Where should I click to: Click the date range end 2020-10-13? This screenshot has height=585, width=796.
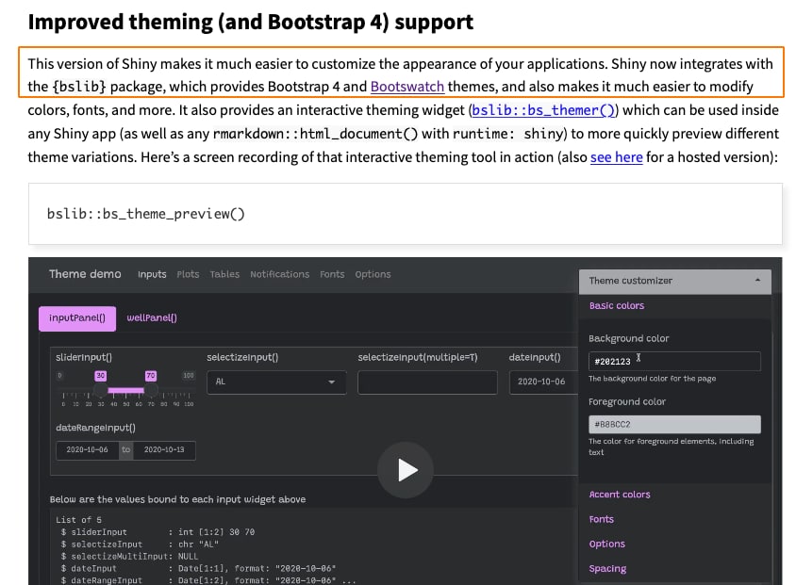164,450
